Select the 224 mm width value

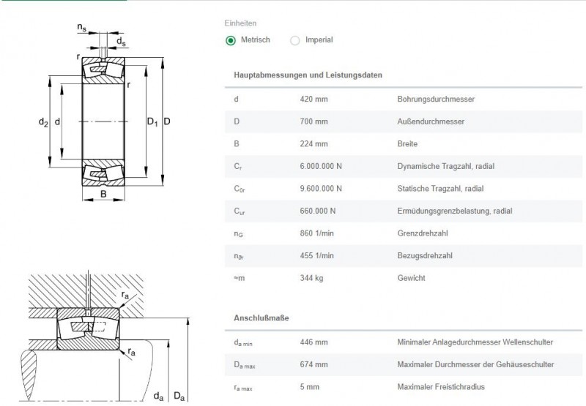click(x=314, y=144)
